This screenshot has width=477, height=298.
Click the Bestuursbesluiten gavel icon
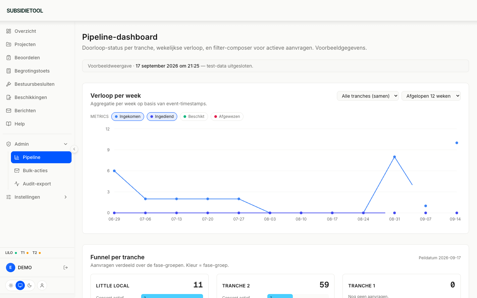[x=9, y=84]
